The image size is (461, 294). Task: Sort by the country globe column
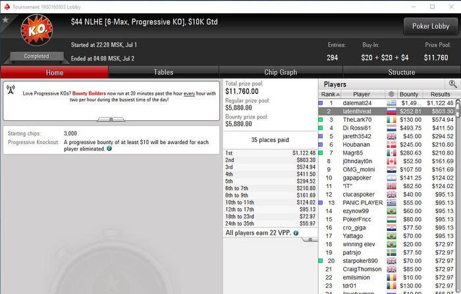tap(391, 94)
